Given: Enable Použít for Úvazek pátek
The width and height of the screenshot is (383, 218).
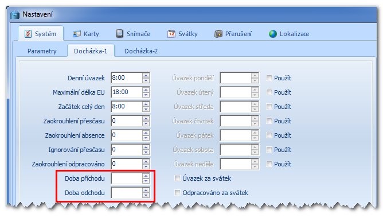Looking at the screenshot, I should pos(269,135).
